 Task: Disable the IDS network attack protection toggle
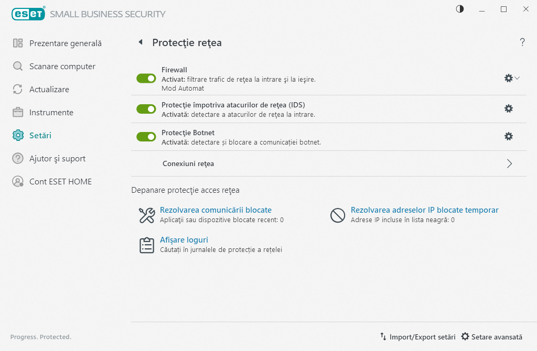[x=146, y=109]
